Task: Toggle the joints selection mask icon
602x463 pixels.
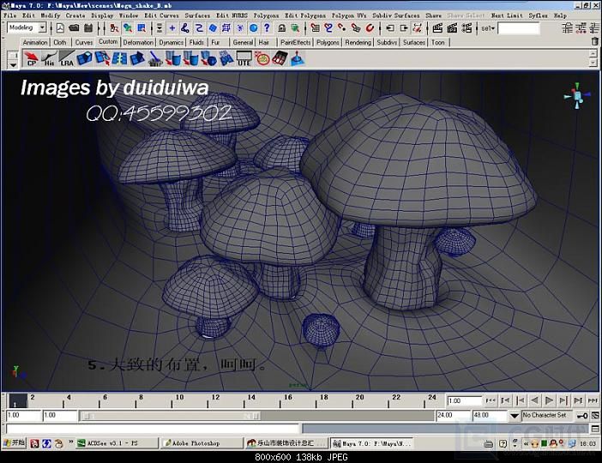Action: coord(185,27)
